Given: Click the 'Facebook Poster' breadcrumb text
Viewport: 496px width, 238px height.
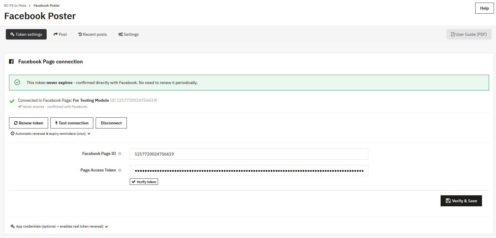Looking at the screenshot, I should point(47,6).
